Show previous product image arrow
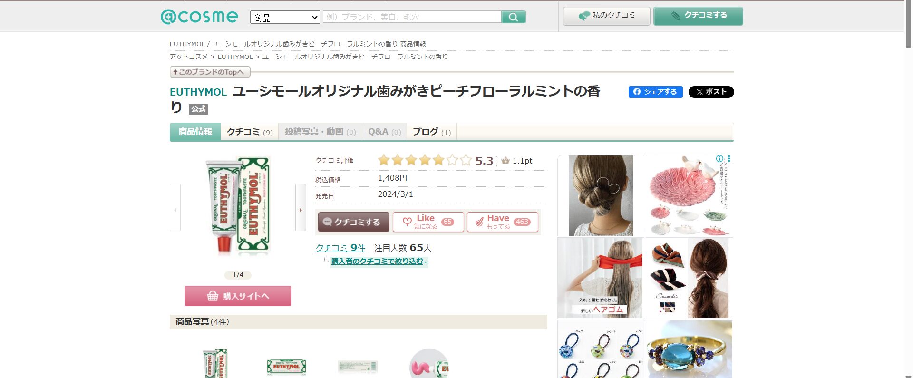 pos(175,207)
